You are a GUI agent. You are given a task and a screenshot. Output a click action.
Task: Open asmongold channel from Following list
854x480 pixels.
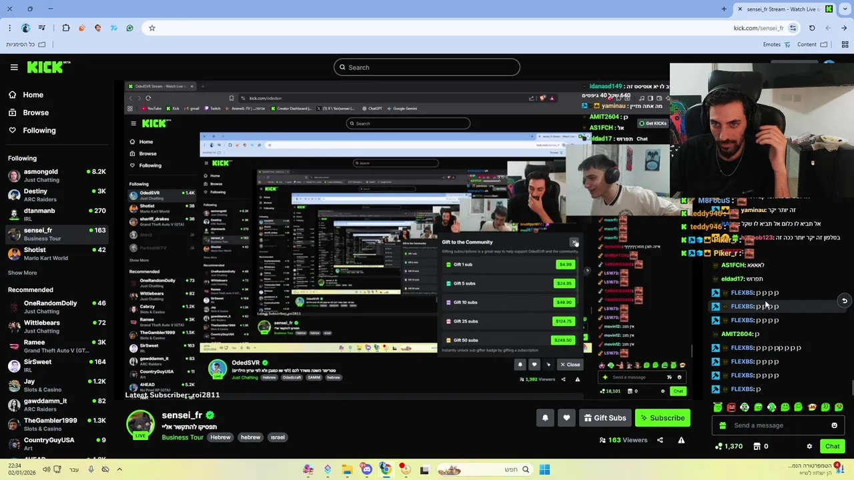click(x=56, y=176)
